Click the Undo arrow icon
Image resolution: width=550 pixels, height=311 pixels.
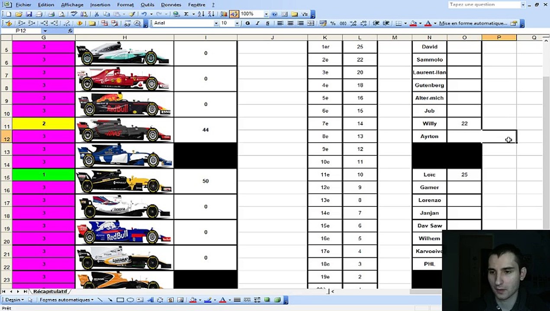pyautogui.click(x=144, y=14)
